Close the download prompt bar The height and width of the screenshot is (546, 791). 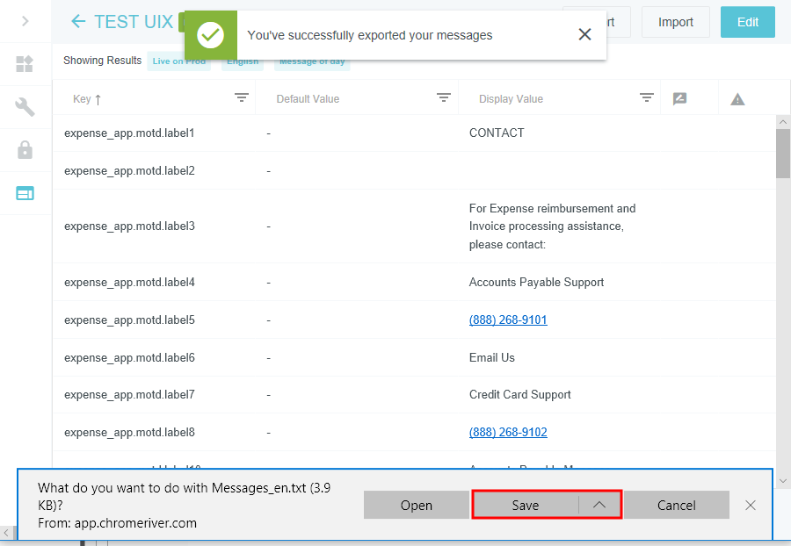coord(750,505)
